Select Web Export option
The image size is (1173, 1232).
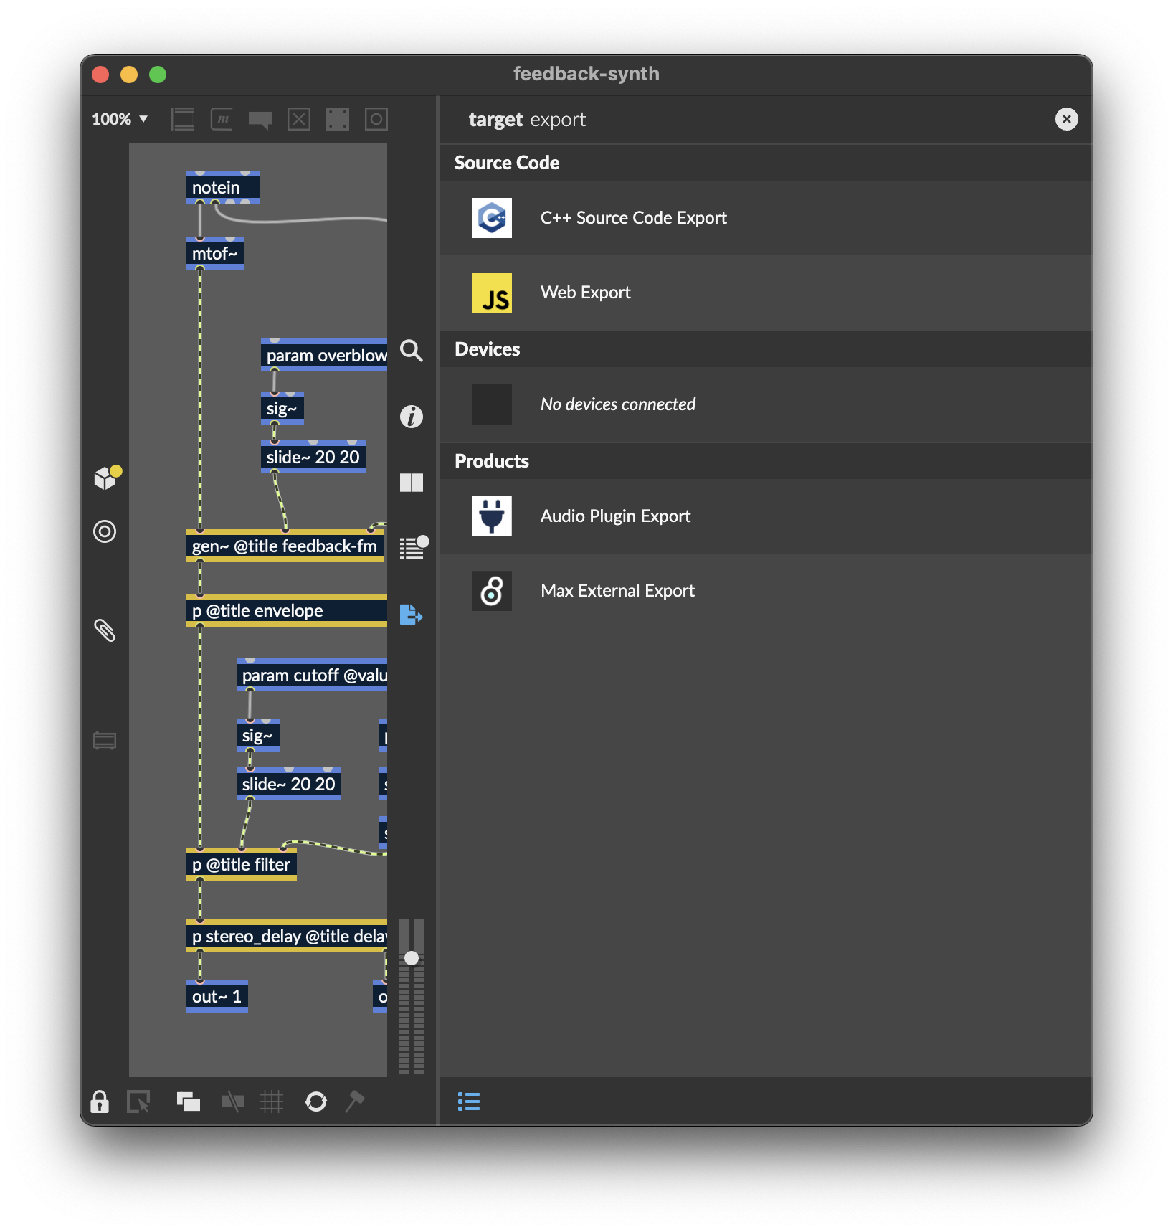[585, 293]
